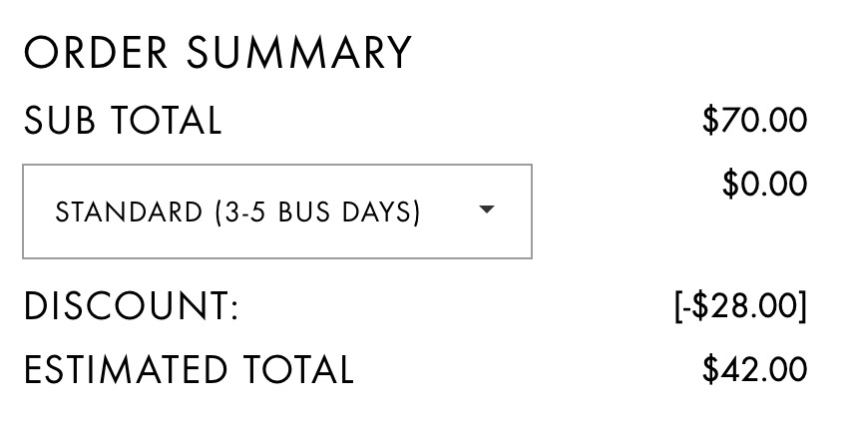This screenshot has width=850, height=427.
Task: Open the Standard (3-5 Bus Days) shipping dropdown
Action: 276,212
